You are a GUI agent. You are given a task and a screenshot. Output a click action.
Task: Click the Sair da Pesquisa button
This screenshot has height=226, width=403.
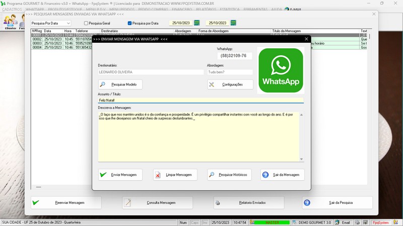(x=337, y=203)
